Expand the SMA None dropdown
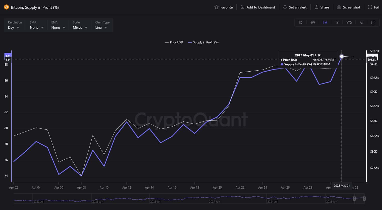The image size is (382, 210). (36, 27)
